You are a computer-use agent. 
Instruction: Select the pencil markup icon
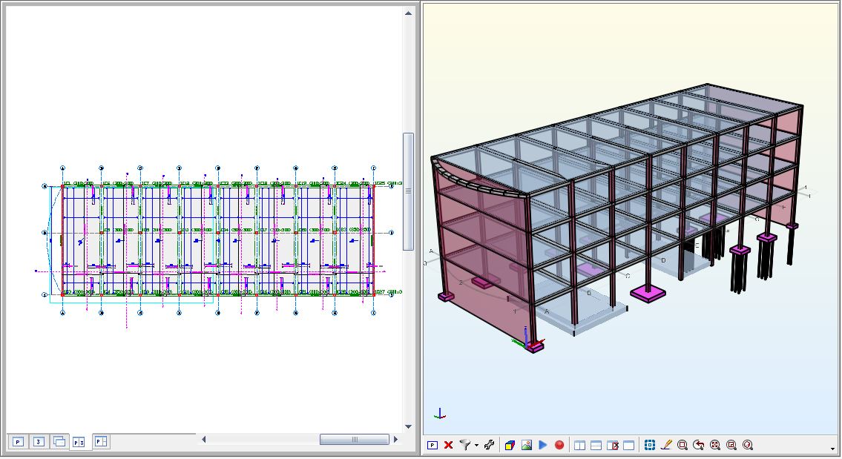point(667,445)
